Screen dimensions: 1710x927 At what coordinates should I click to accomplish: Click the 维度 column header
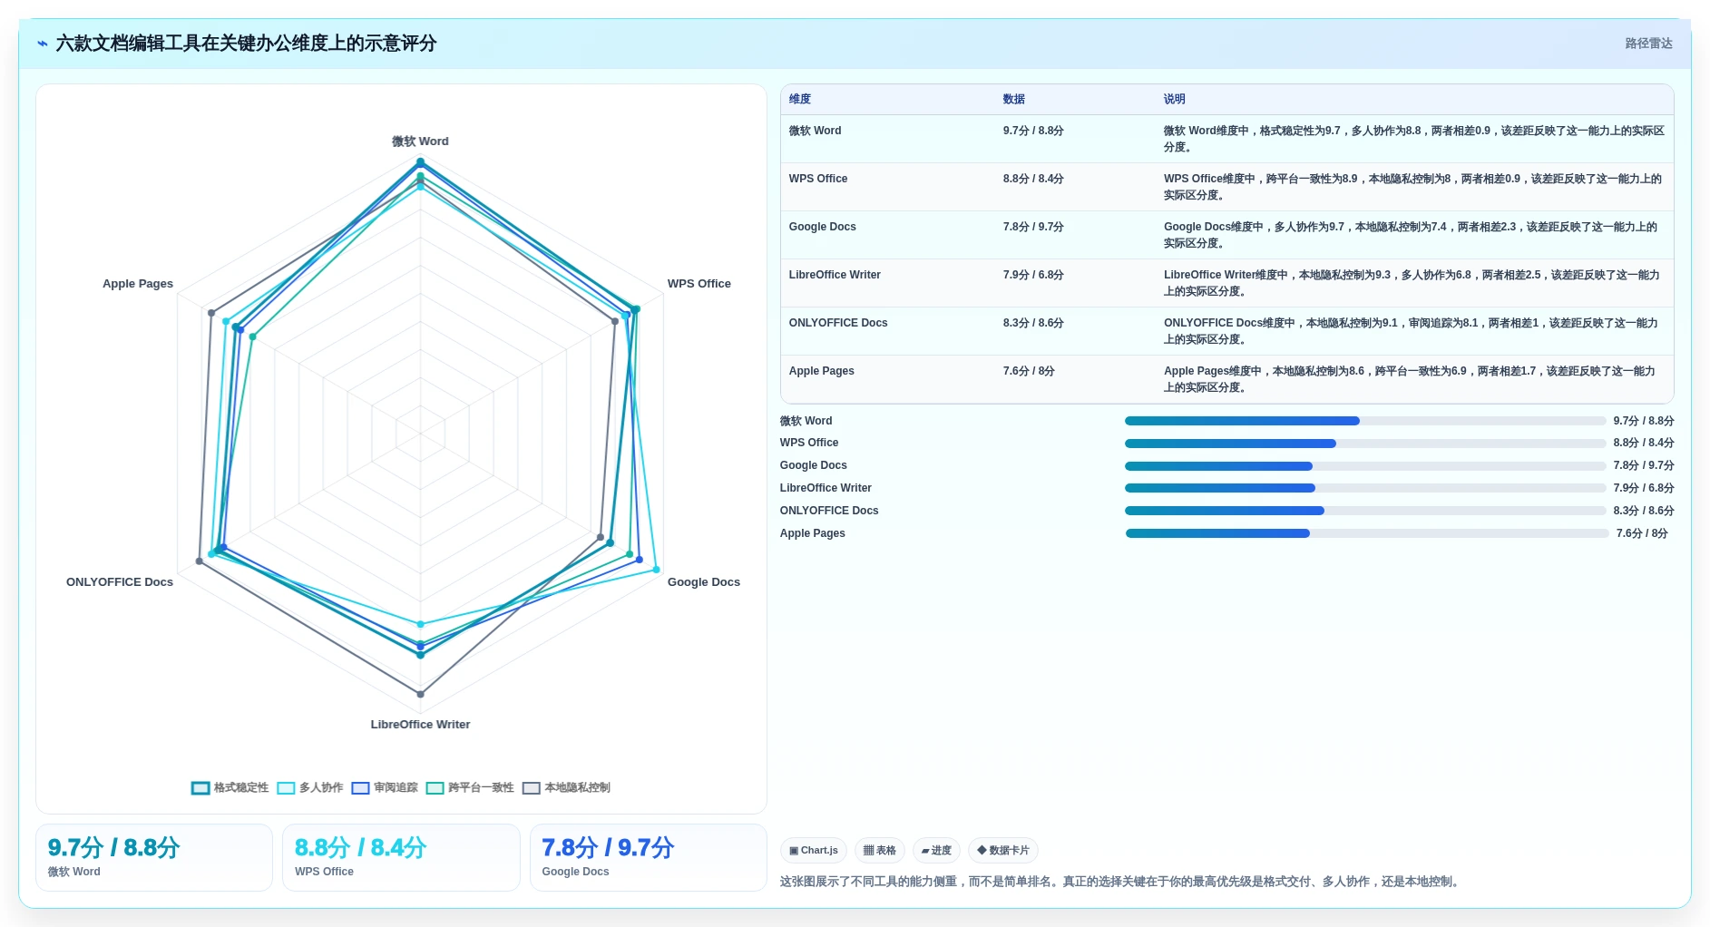click(800, 99)
